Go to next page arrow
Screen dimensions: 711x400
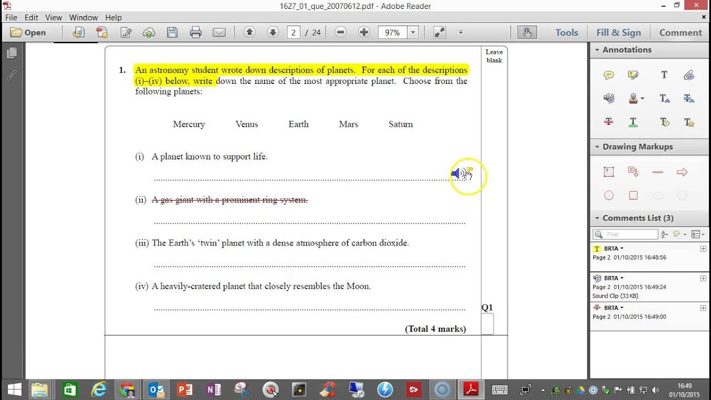coord(273,32)
